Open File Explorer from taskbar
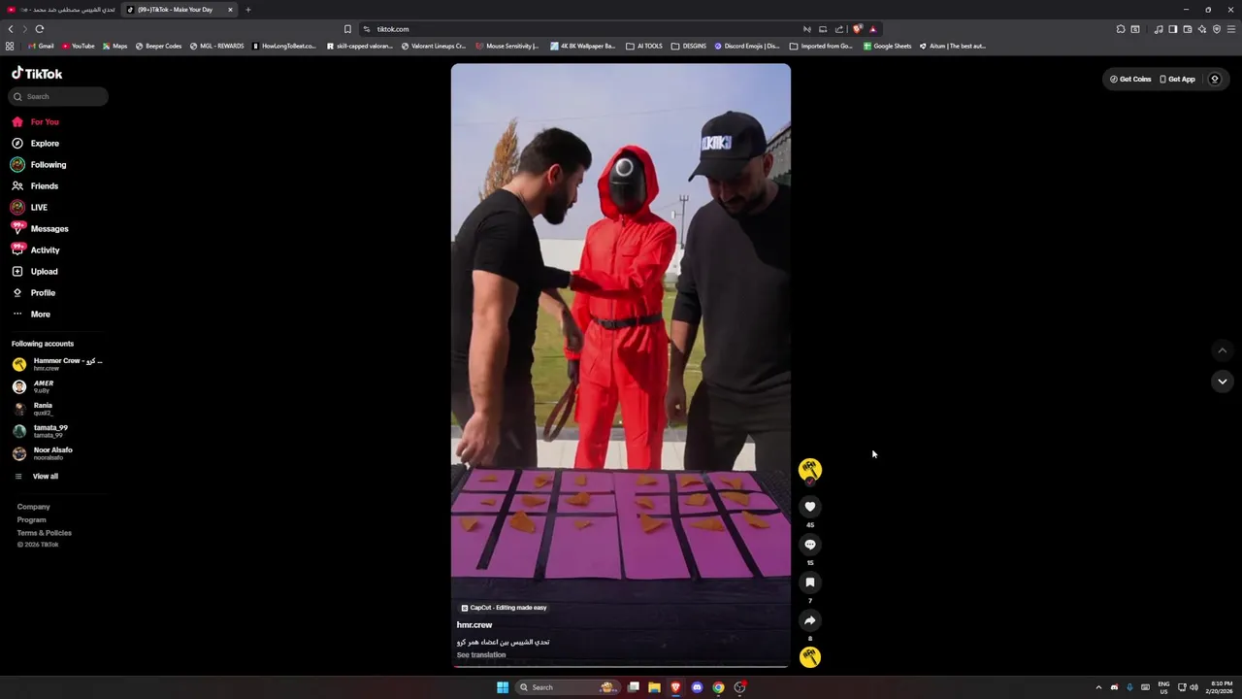Screen dimensions: 1242x699 (x=654, y=687)
